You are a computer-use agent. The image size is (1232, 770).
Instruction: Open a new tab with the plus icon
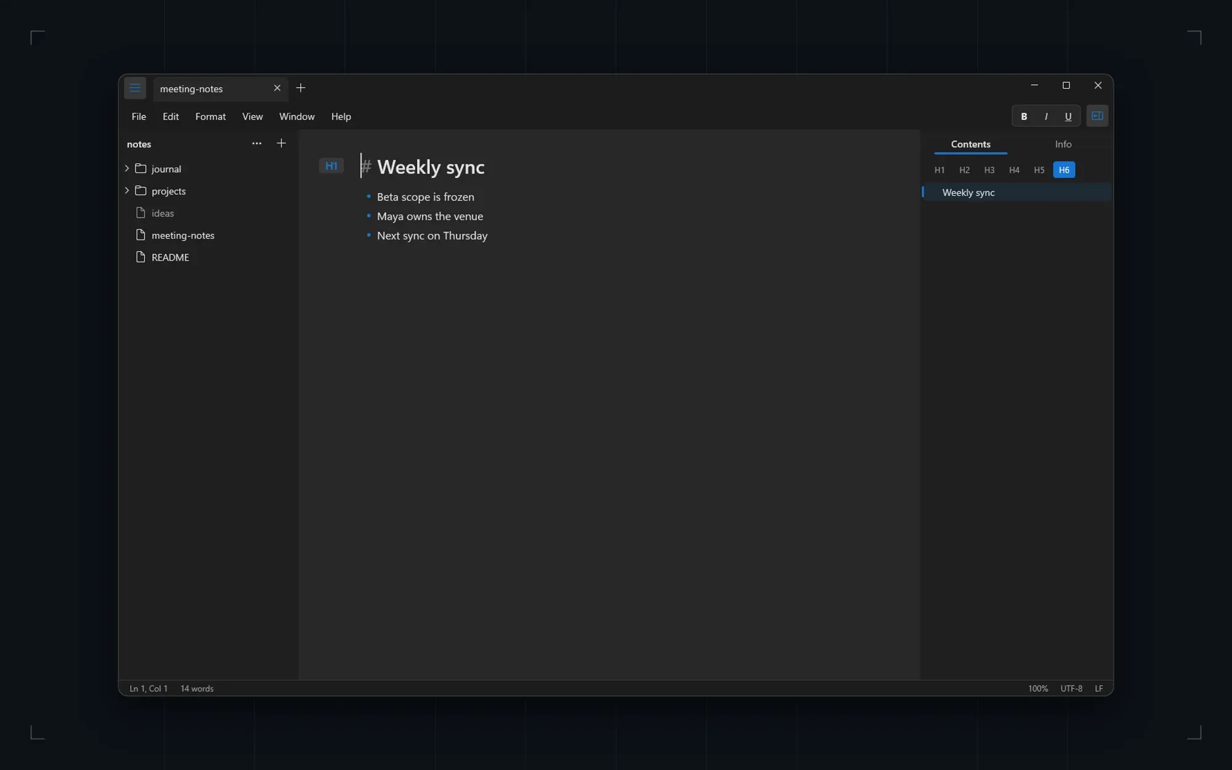pyautogui.click(x=301, y=88)
